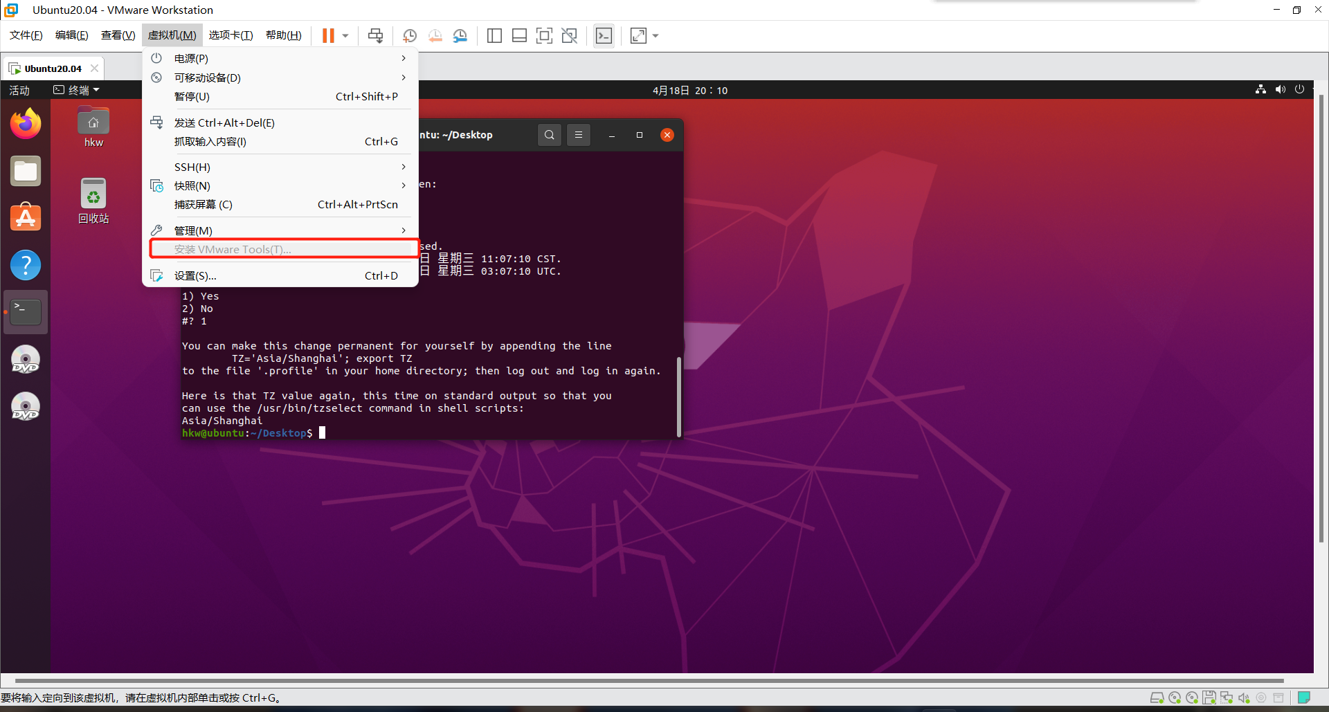Image resolution: width=1329 pixels, height=712 pixels.
Task: Expand the pause button dropdown arrow
Action: click(x=345, y=36)
